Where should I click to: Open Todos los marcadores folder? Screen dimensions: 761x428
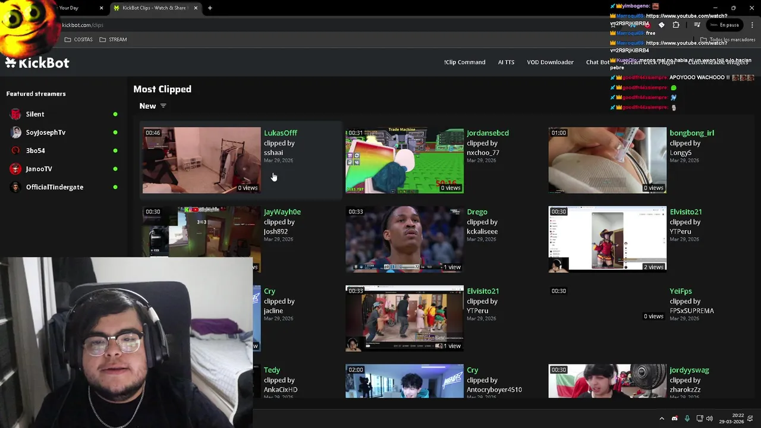pyautogui.click(x=728, y=39)
